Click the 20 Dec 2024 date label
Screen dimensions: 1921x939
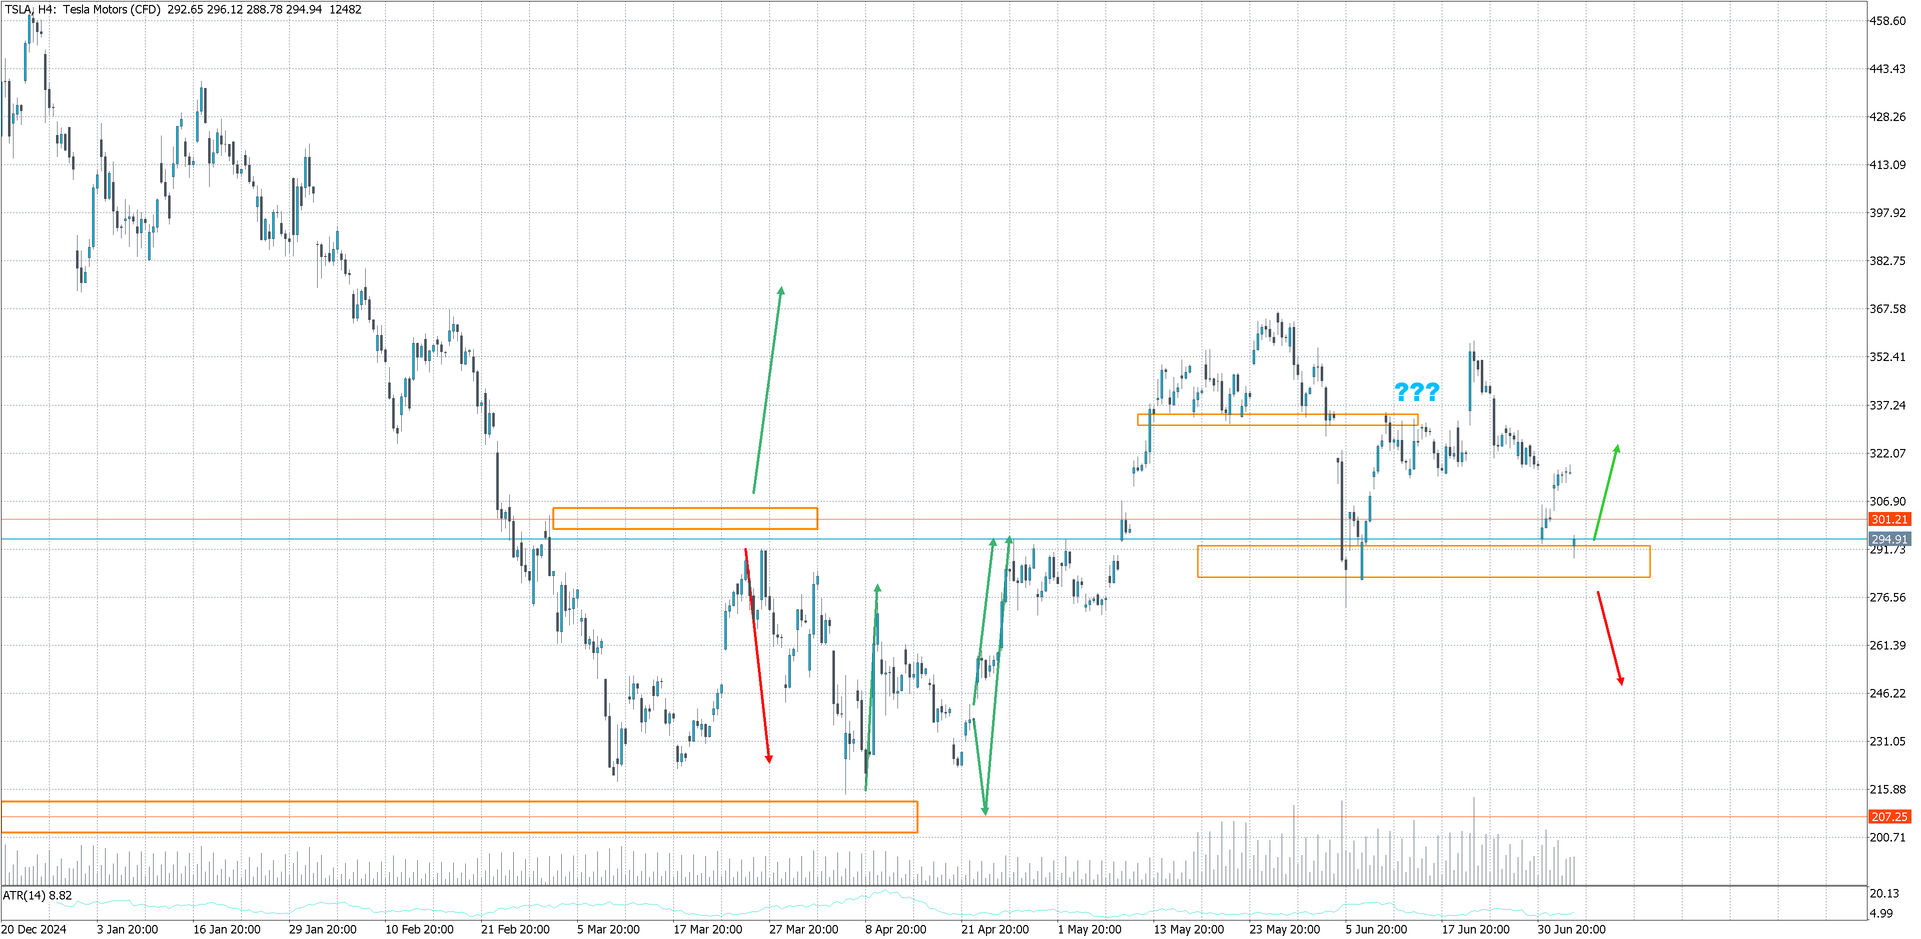tap(35, 929)
